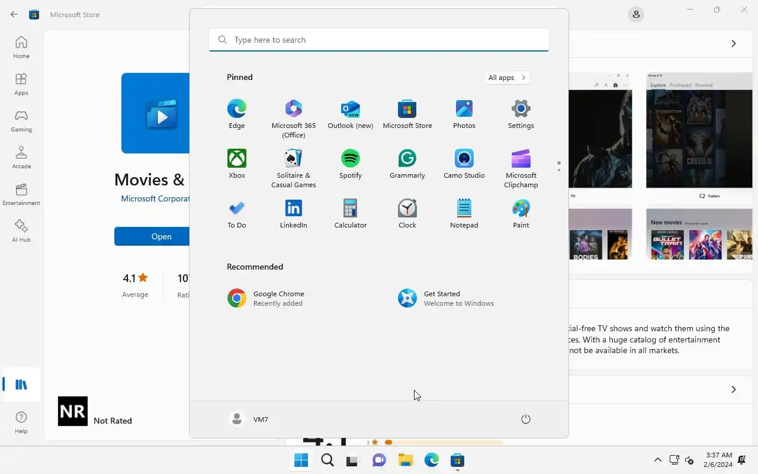
Task: Open clock and date in taskbar
Action: tap(719, 460)
